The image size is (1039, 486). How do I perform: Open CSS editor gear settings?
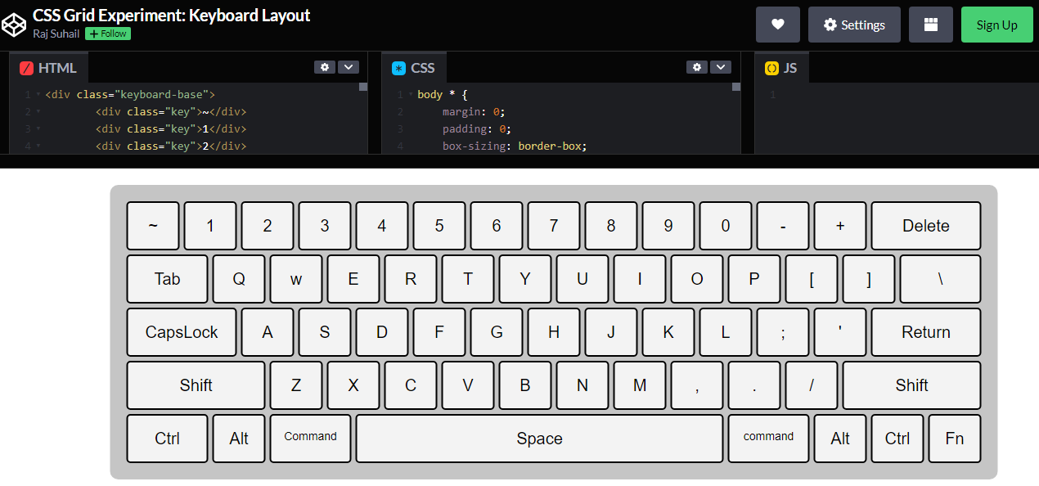(697, 67)
